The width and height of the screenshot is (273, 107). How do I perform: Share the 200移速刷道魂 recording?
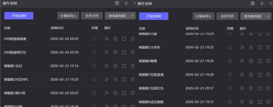click(x=124, y=39)
